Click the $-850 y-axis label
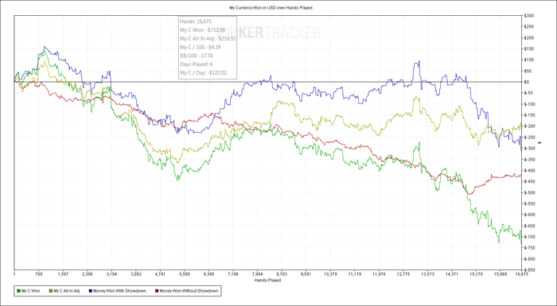The height and width of the screenshot is (306, 557). pos(530,269)
